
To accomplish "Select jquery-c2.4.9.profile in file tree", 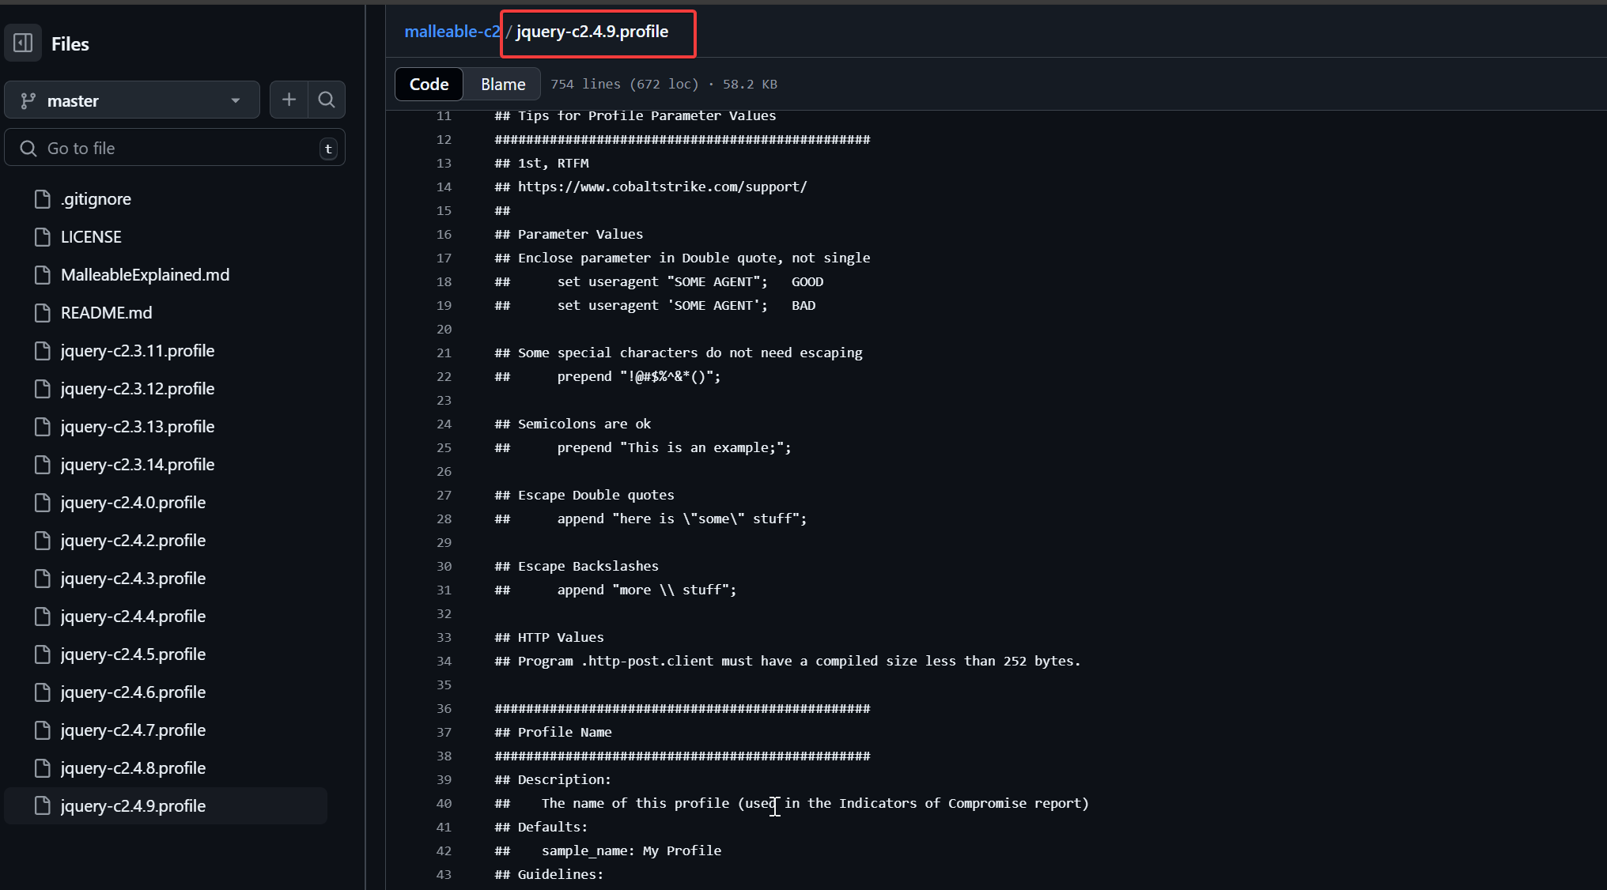I will [x=133, y=806].
